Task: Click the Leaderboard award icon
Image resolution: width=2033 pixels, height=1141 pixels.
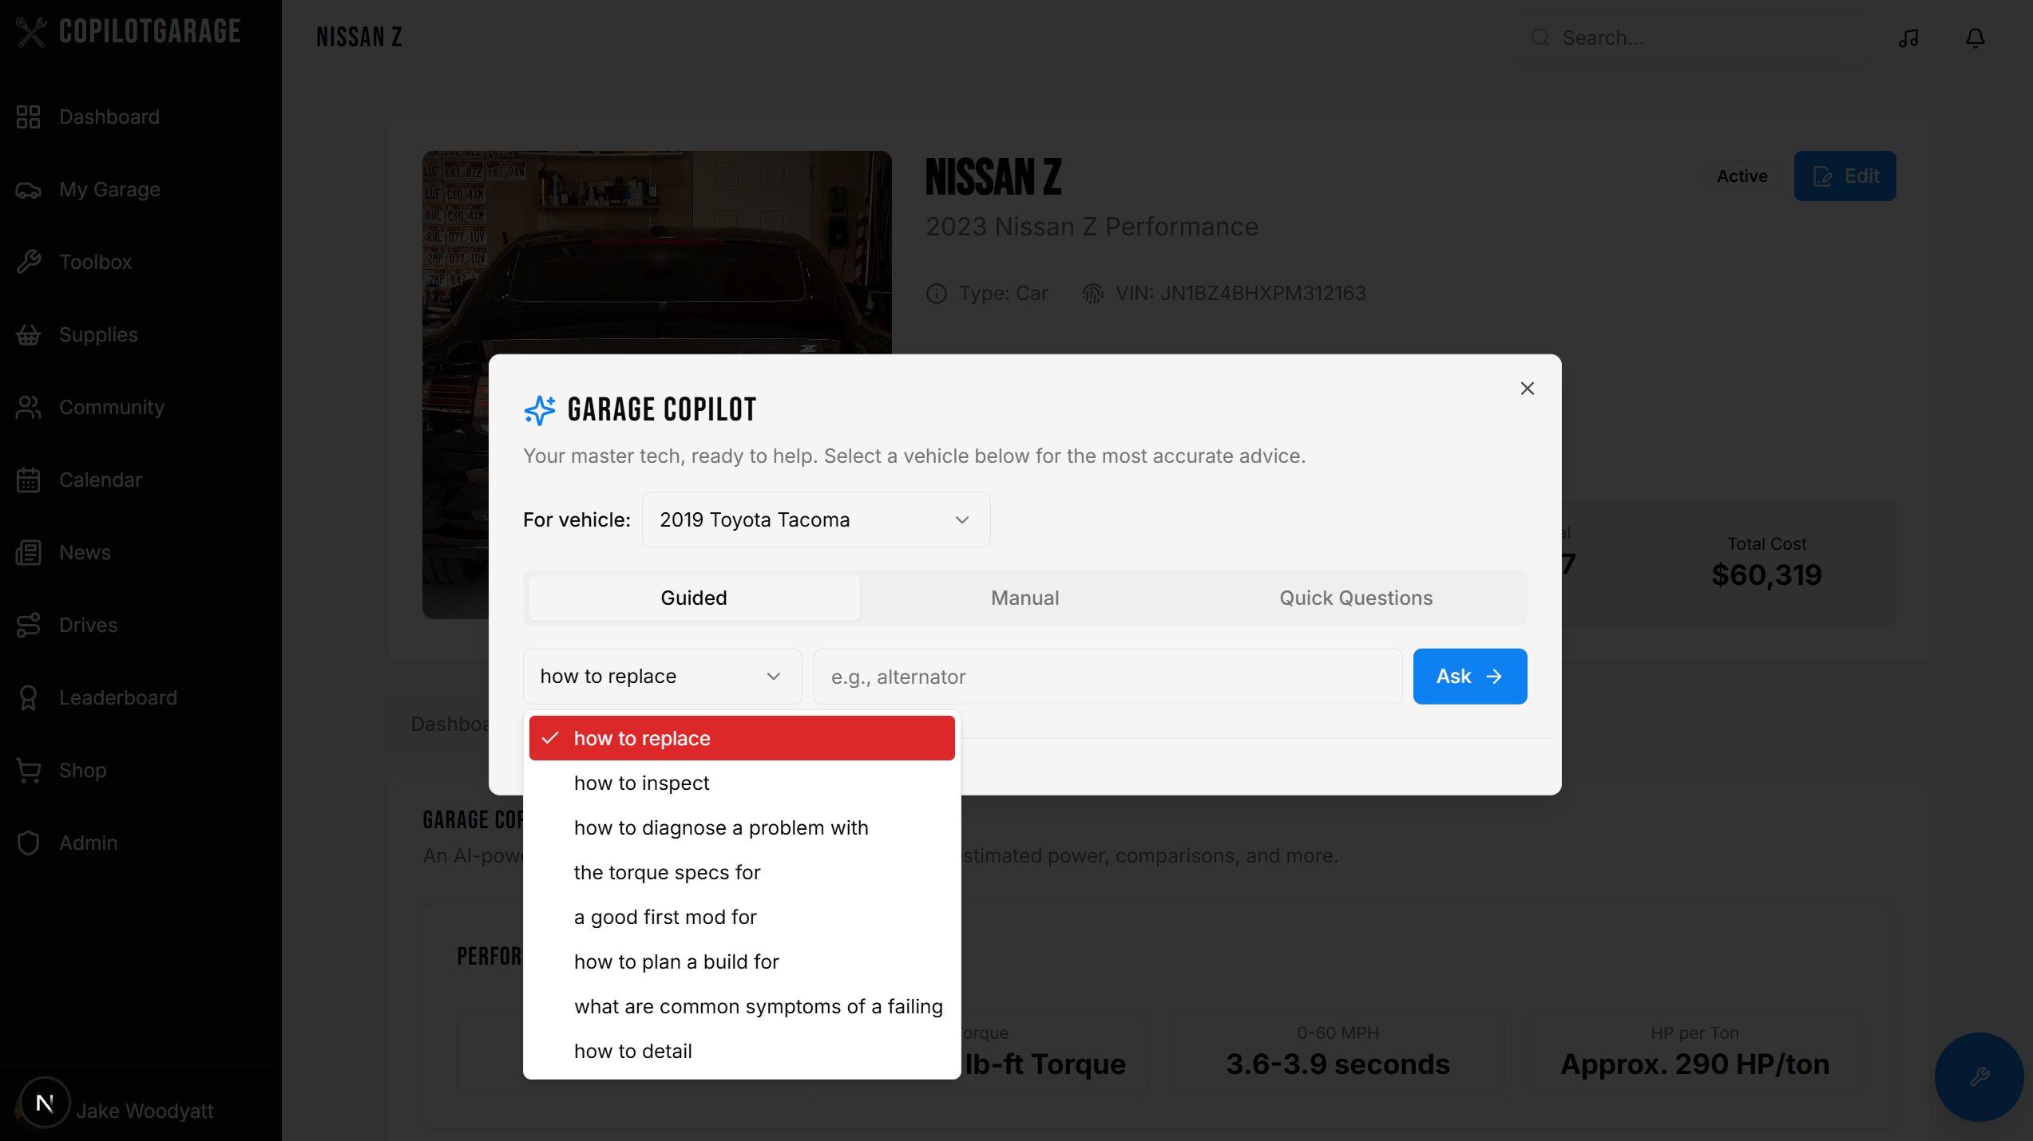Action: pyautogui.click(x=29, y=697)
